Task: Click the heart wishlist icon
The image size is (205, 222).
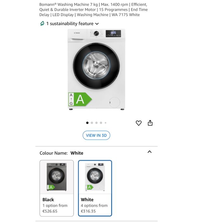Action: tap(139, 123)
